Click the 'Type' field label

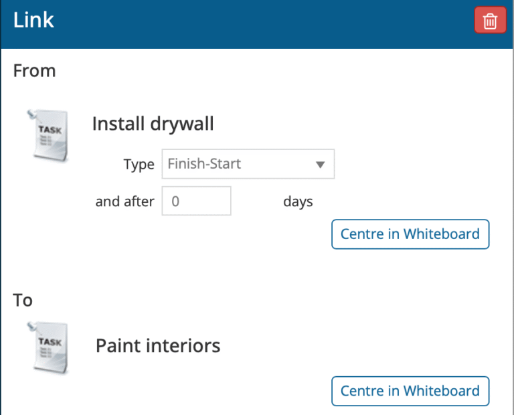click(x=139, y=165)
